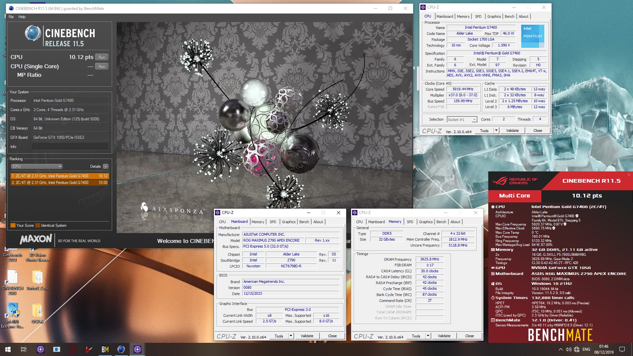Expand Tools arrow in CPU-Z Mainboard window
The height and width of the screenshot is (356, 633).
click(x=290, y=336)
